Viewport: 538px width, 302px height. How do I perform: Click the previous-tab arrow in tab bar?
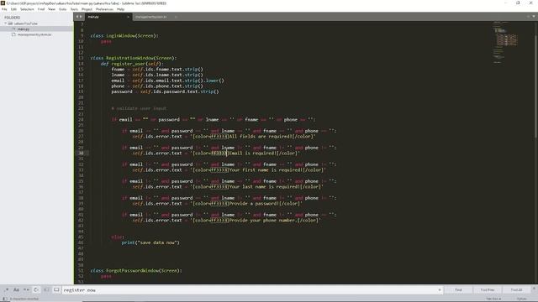tap(77, 17)
